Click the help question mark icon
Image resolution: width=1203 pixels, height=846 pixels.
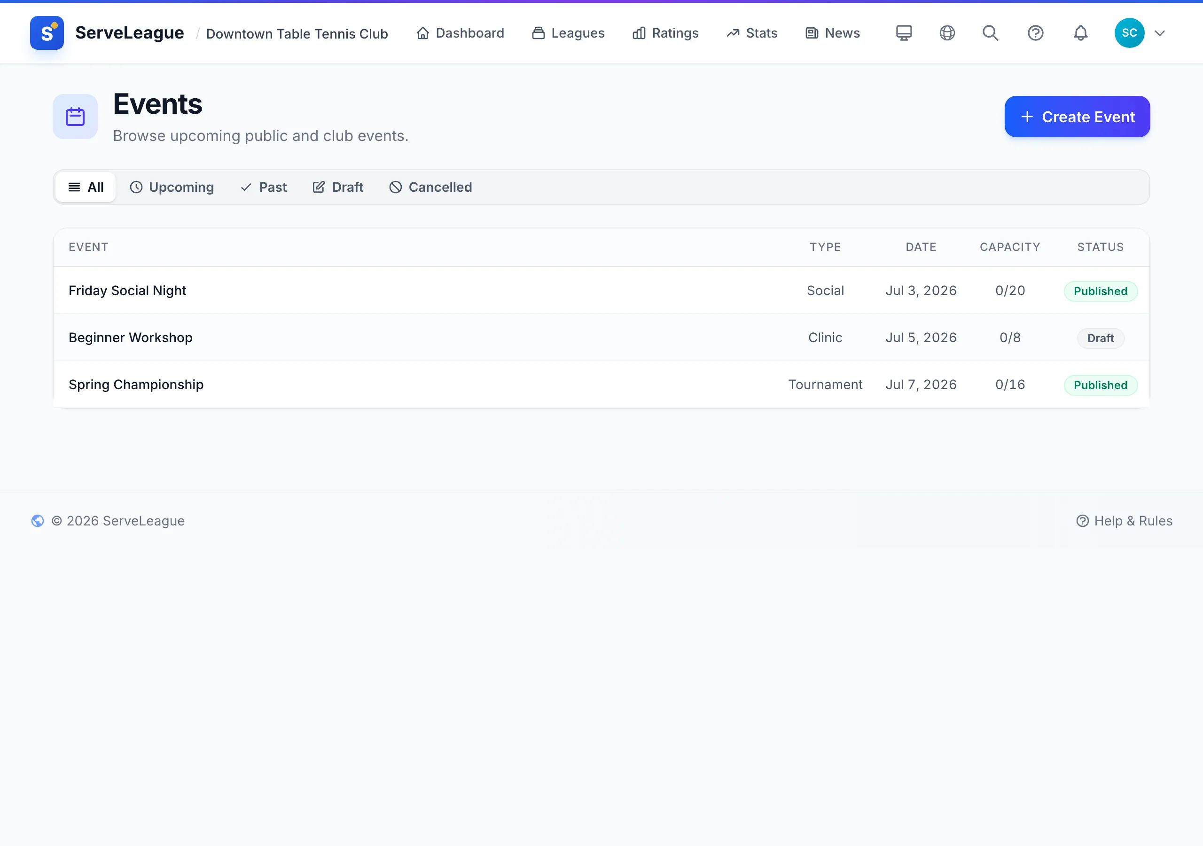click(1035, 33)
